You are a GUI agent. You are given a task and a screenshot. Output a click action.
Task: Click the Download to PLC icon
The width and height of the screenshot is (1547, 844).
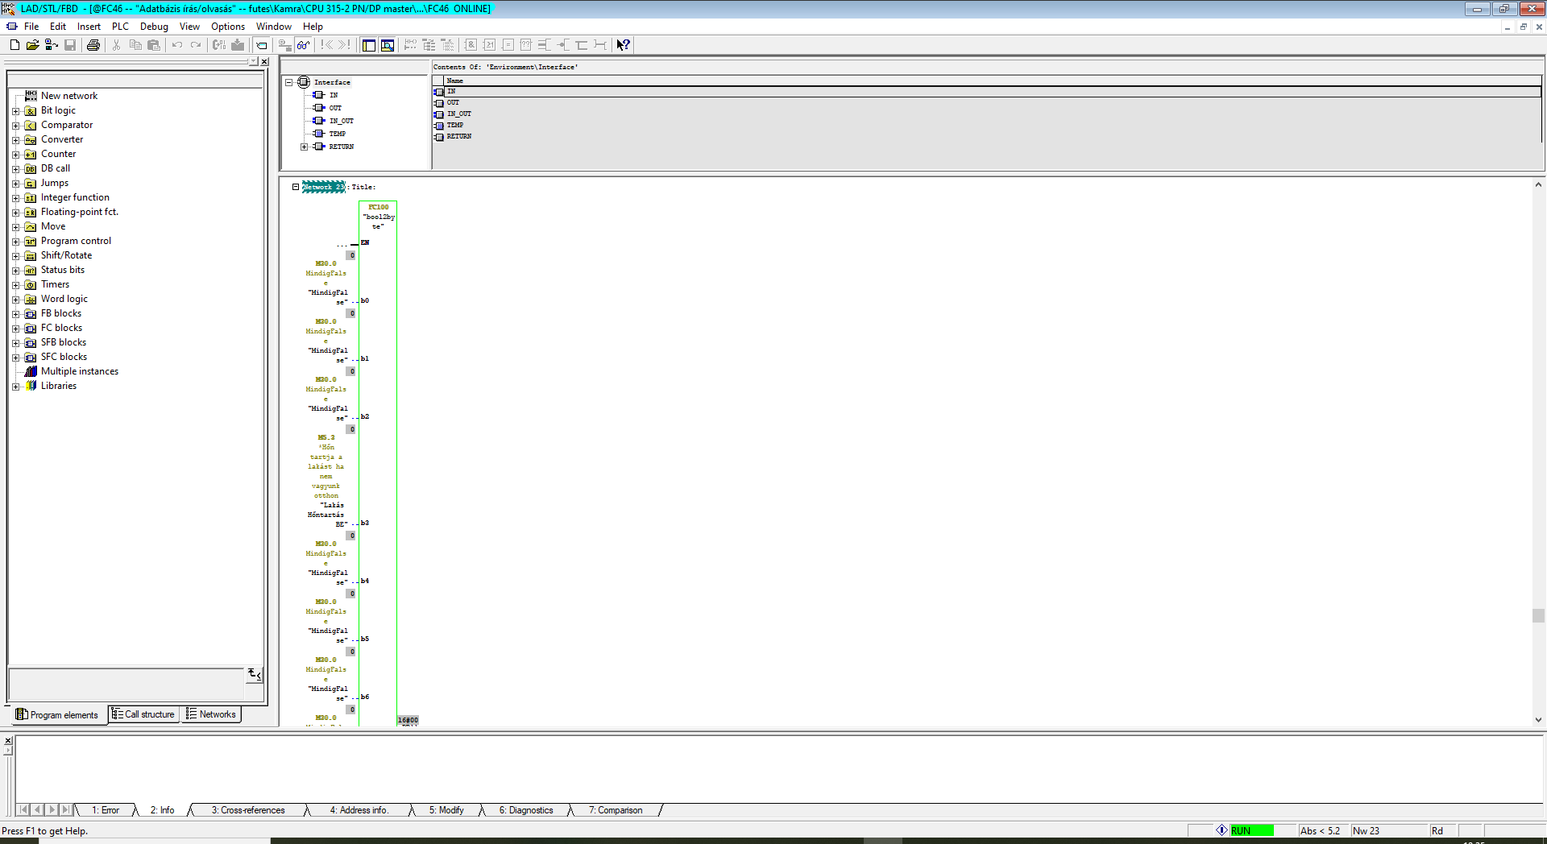click(238, 45)
